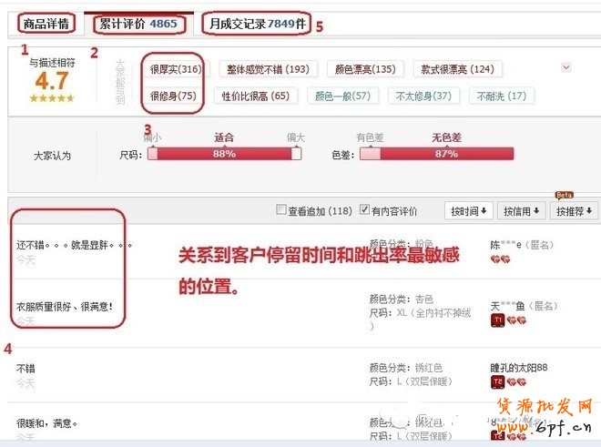Click the T2 badge under 瞳孔的太阳88
Image resolution: width=601 pixels, height=447 pixels.
click(x=497, y=381)
